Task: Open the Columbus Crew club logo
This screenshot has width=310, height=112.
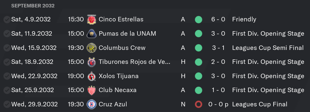Action: 92,48
